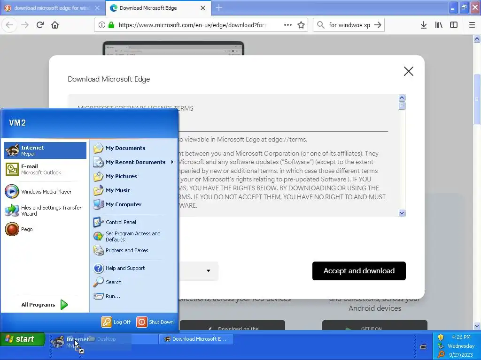
Task: Show site information icon in address bar
Action: [102, 25]
